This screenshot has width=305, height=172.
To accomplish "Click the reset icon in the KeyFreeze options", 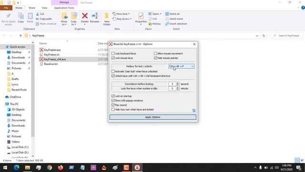I will tap(194, 110).
